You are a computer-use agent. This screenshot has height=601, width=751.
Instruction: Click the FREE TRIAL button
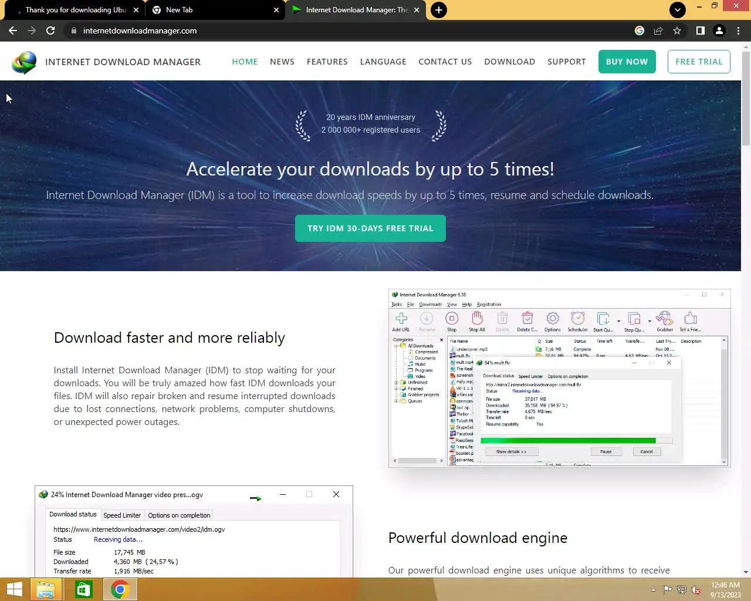coord(699,62)
